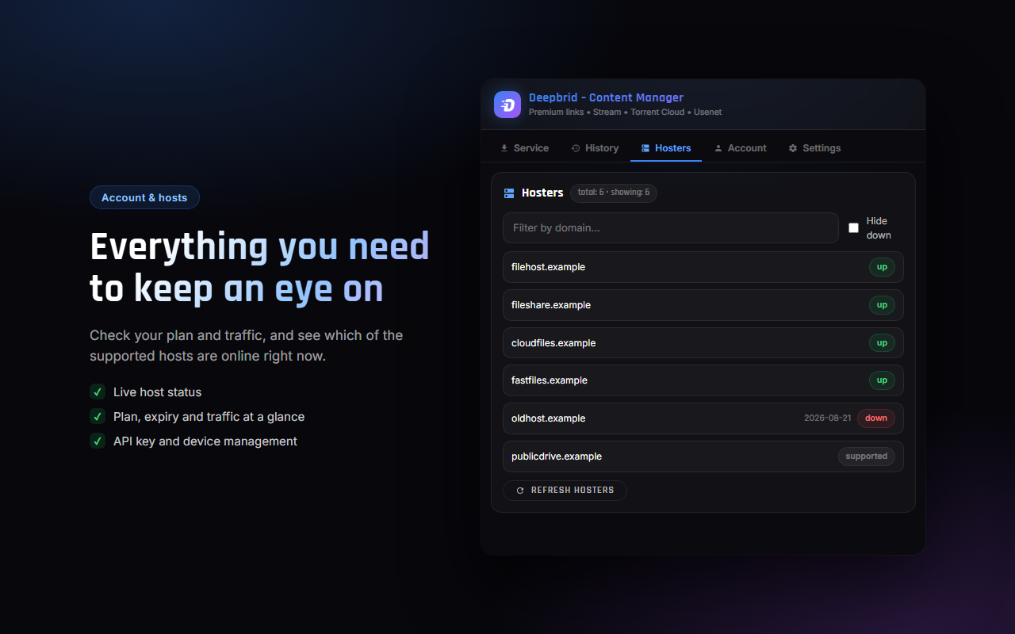Click API key and device management text
Image resolution: width=1015 pixels, height=634 pixels.
point(205,441)
